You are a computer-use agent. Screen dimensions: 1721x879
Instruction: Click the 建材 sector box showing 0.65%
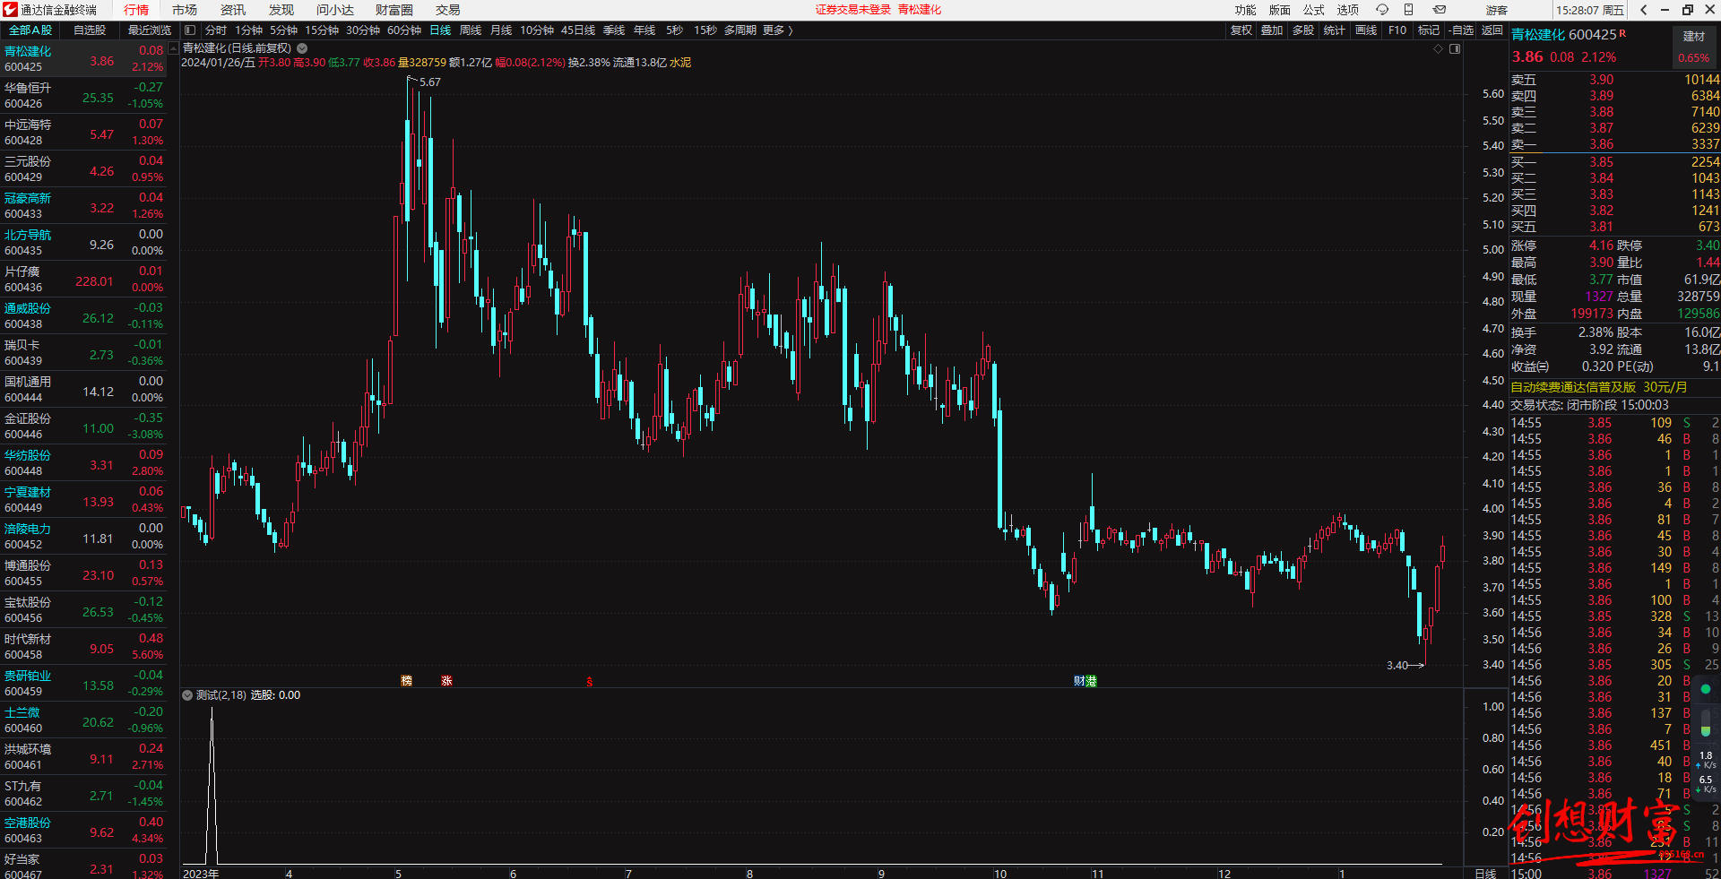tap(1694, 47)
